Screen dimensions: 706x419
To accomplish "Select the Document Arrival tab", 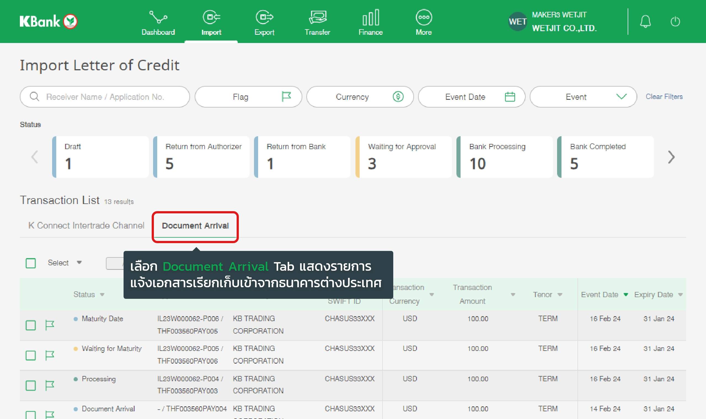I will [x=195, y=225].
